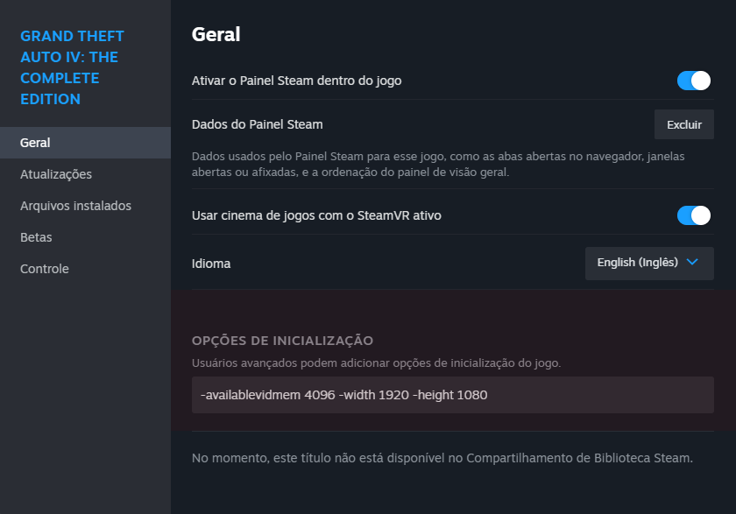This screenshot has height=514, width=736.
Task: Go to the Arquivos instalados tab
Action: coord(75,206)
